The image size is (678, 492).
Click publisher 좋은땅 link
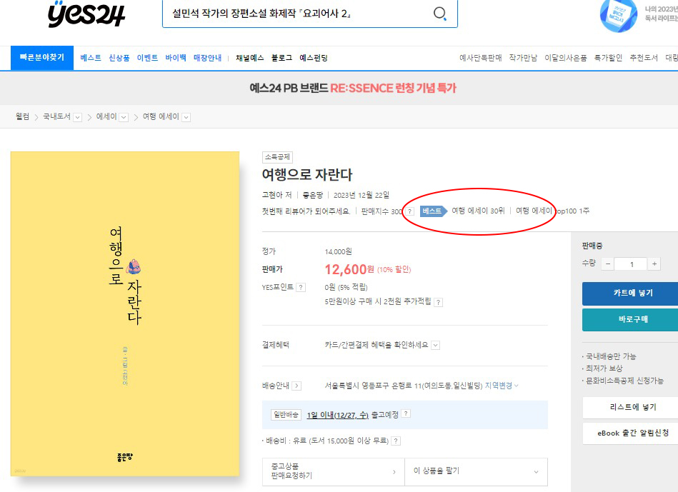(313, 196)
